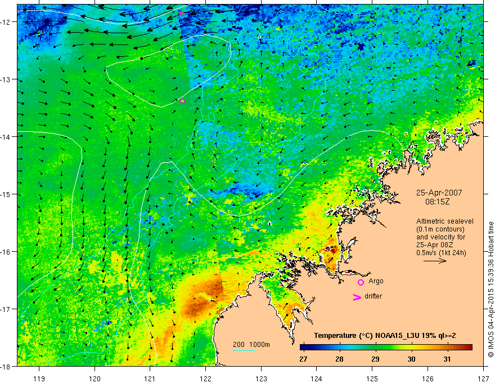Click the '25-Apr 08Z' caption line

click(x=433, y=245)
